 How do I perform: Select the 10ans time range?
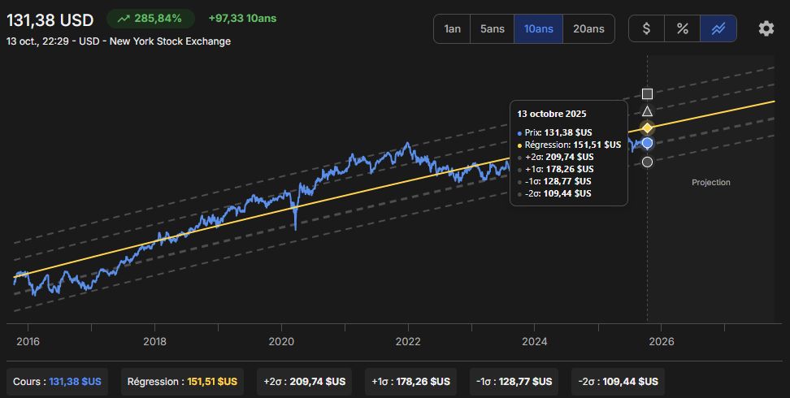coord(538,28)
